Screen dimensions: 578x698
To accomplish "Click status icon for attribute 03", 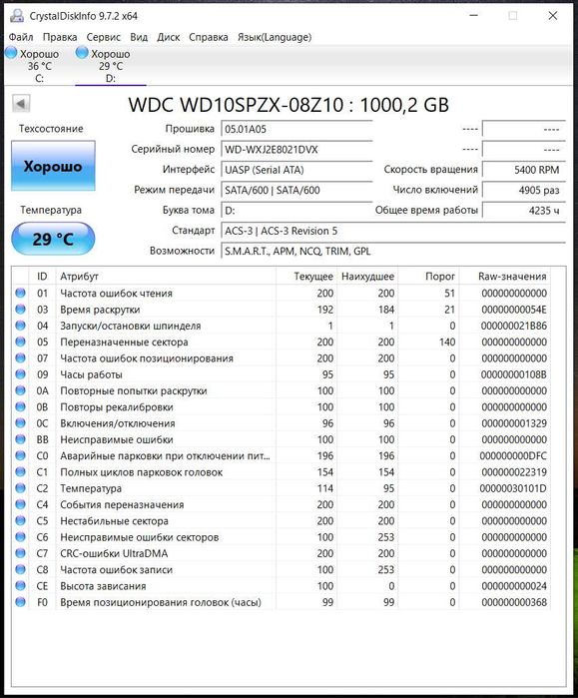I will pos(20,309).
